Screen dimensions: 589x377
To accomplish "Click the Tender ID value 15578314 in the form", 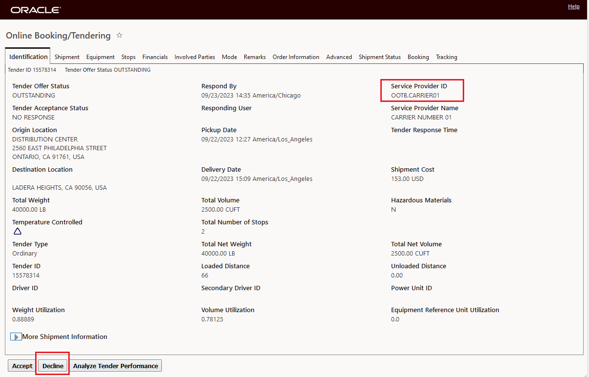I will click(x=26, y=276).
